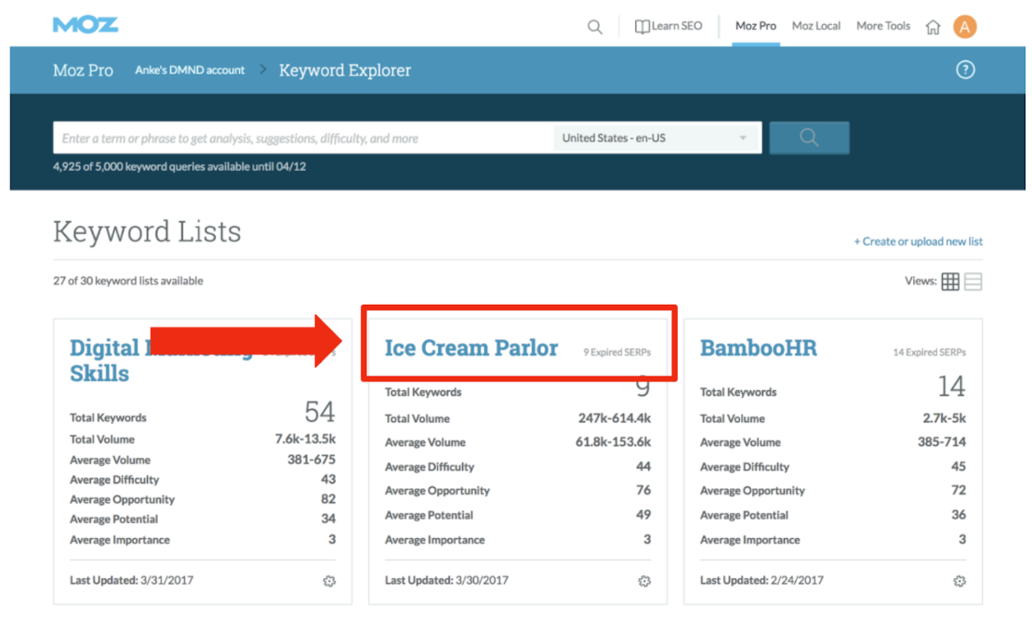Open the BambooHR keyword list
Viewport: 1032px width, 632px height.
coord(758,349)
